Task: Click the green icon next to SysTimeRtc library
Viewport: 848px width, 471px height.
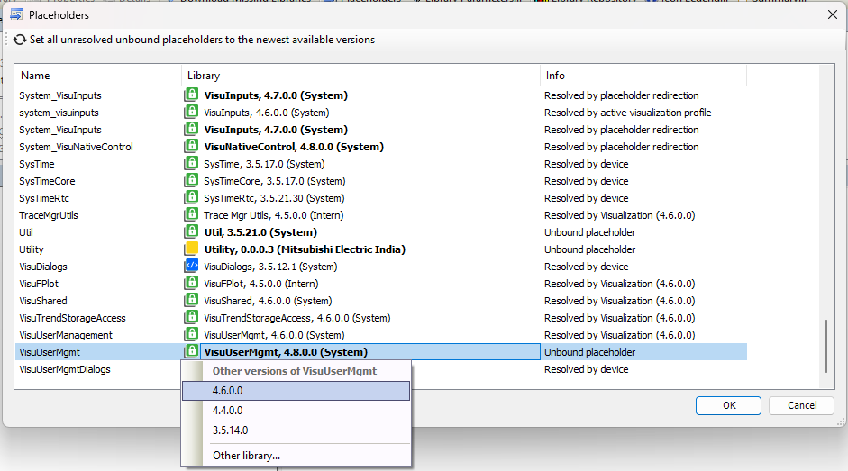Action: click(x=191, y=198)
